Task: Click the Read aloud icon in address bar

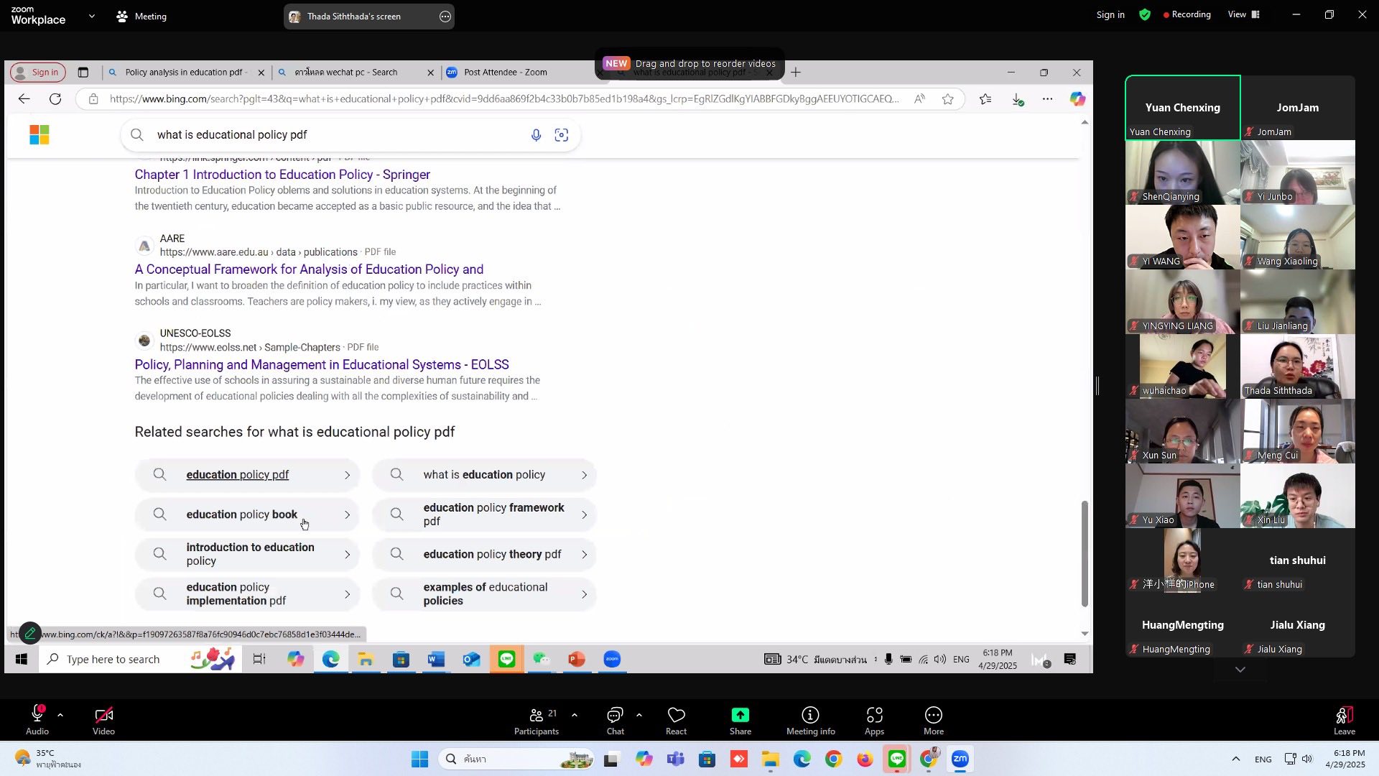Action: (919, 99)
